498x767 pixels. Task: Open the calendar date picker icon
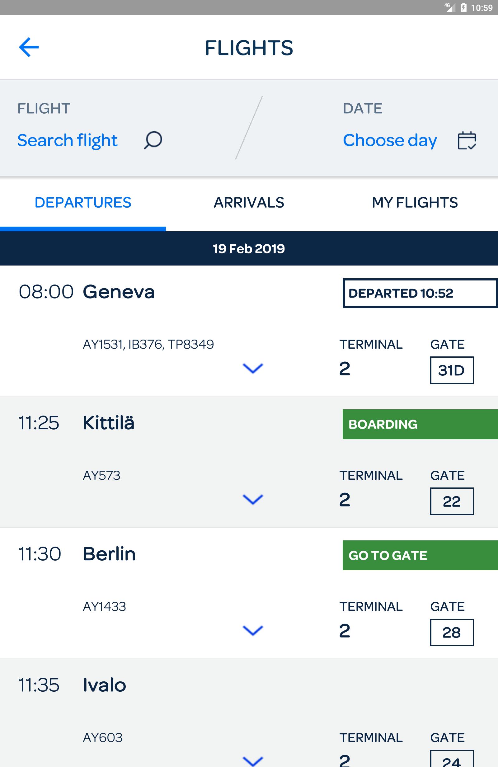(467, 140)
